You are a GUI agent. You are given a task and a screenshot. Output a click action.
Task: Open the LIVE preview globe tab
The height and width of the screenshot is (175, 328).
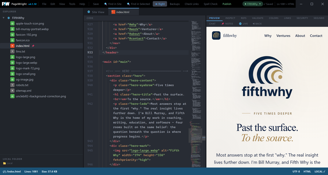tap(243, 24)
